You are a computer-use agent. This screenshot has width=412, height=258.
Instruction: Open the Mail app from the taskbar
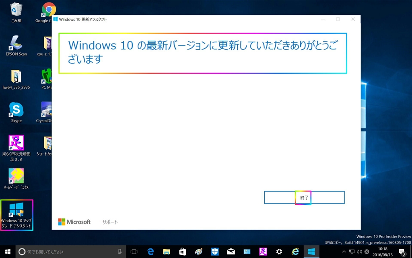[x=231, y=252]
